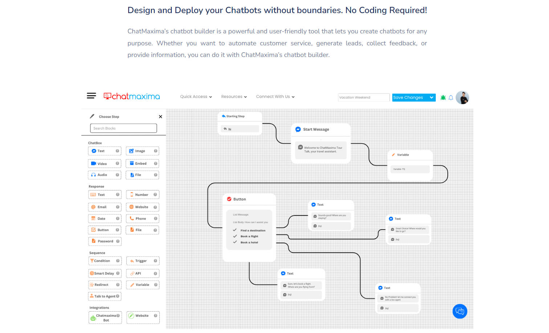
Task: Click the Welcome to ChatMaxima Tour message
Action: pos(321,149)
